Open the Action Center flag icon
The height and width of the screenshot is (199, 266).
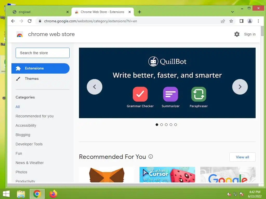click(x=242, y=194)
